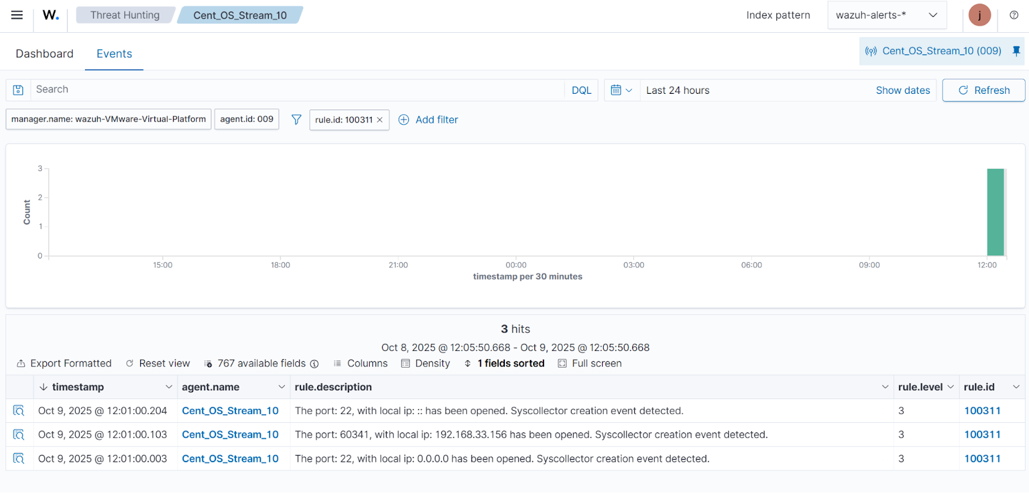1029x493 pixels.
Task: Open the hamburger navigation menu
Action: 17,15
